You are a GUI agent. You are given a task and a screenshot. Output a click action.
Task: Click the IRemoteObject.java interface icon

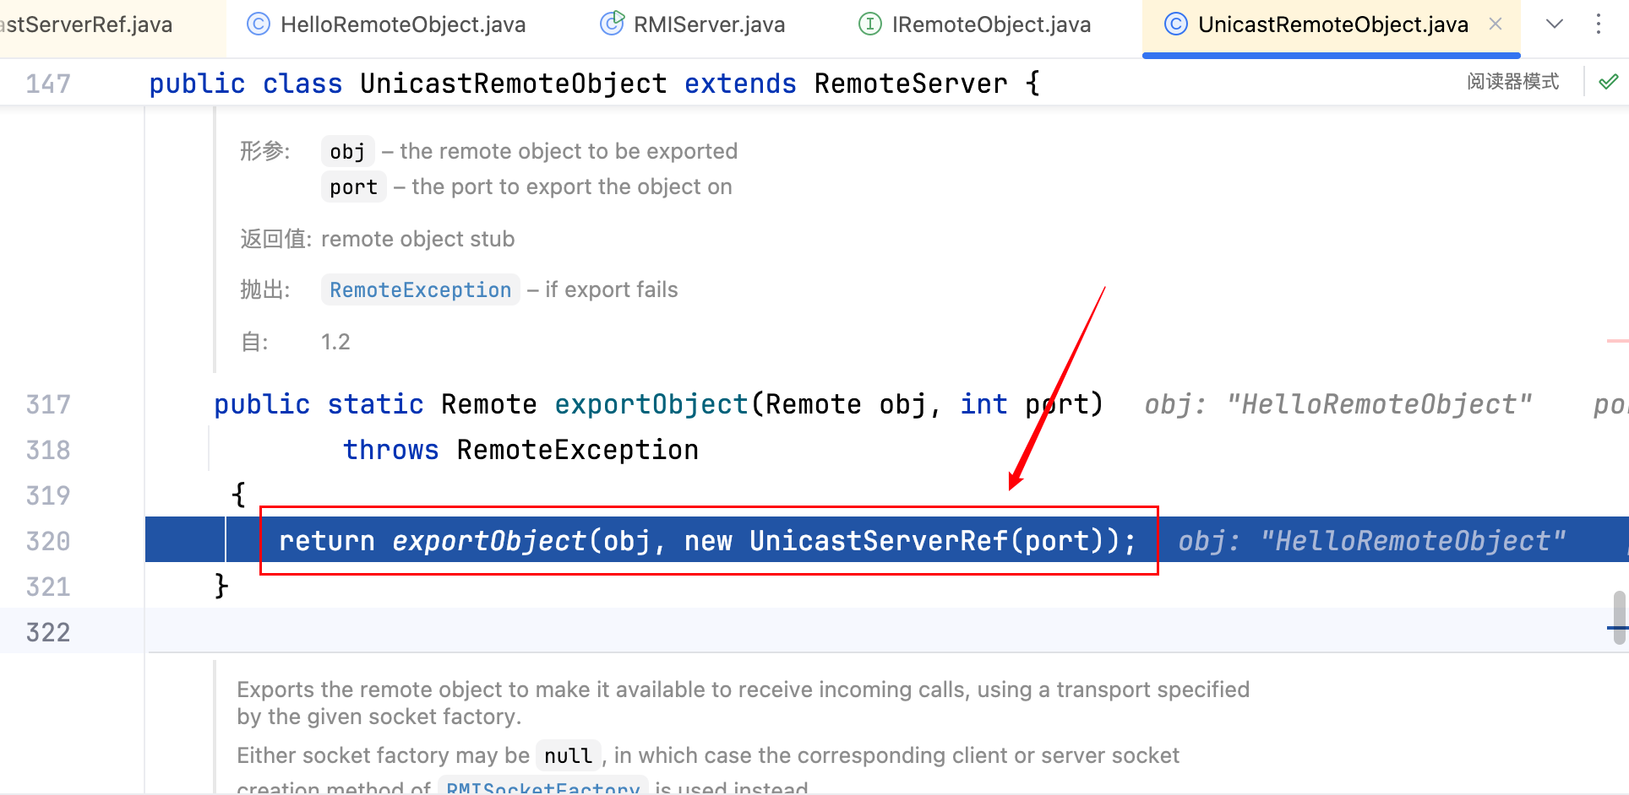(x=869, y=24)
